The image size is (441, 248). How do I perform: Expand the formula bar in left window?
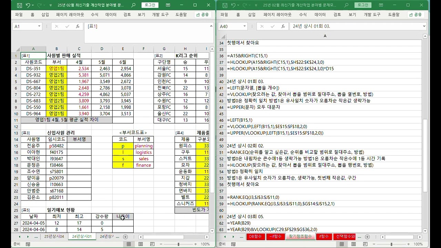click(x=211, y=26)
